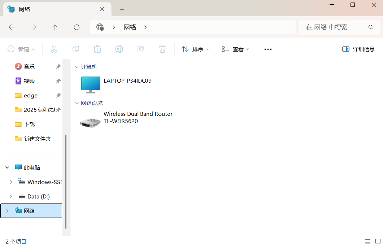Expand the 网络 node in sidebar
The height and width of the screenshot is (245, 383).
click(7, 211)
